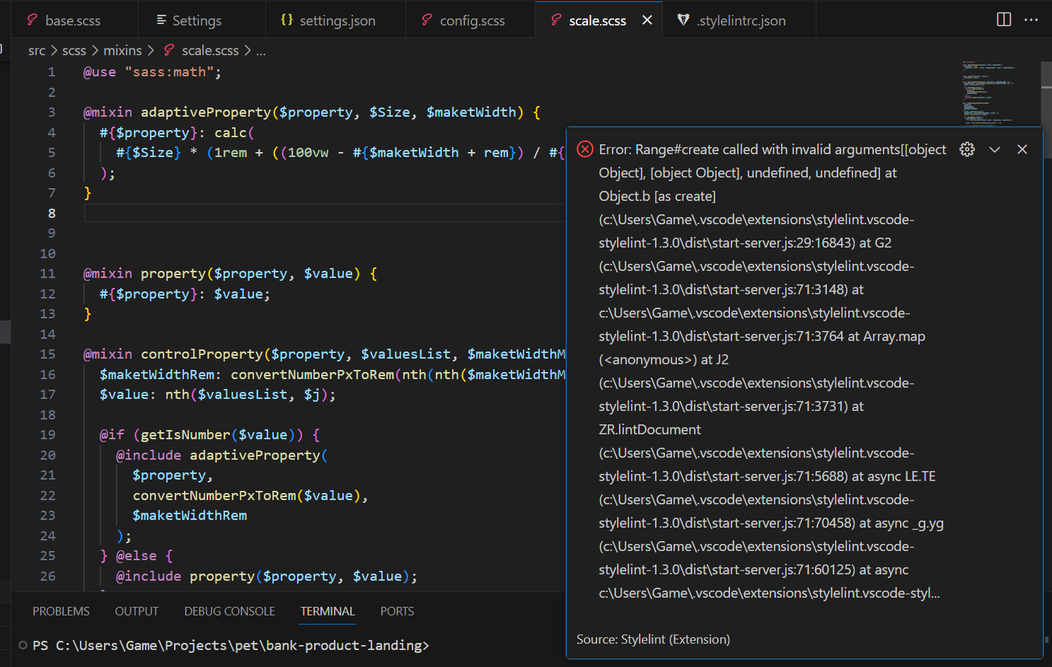Viewport: 1052px width, 667px height.
Task: Open the PROBLEMS panel tab
Action: coord(61,611)
